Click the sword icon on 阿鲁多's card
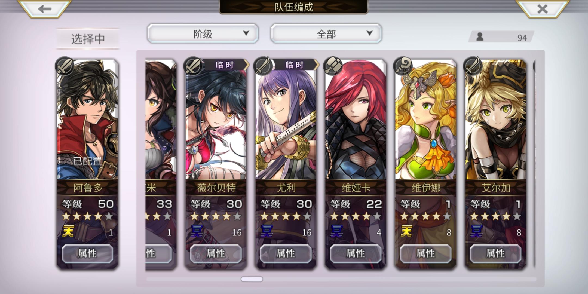 point(65,66)
